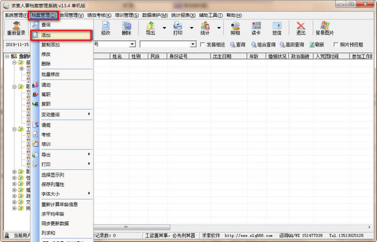Image resolution: width=377 pixels, height=242 pixels.
Task: Open the 绩效考核(K) menu
Action: point(99,15)
